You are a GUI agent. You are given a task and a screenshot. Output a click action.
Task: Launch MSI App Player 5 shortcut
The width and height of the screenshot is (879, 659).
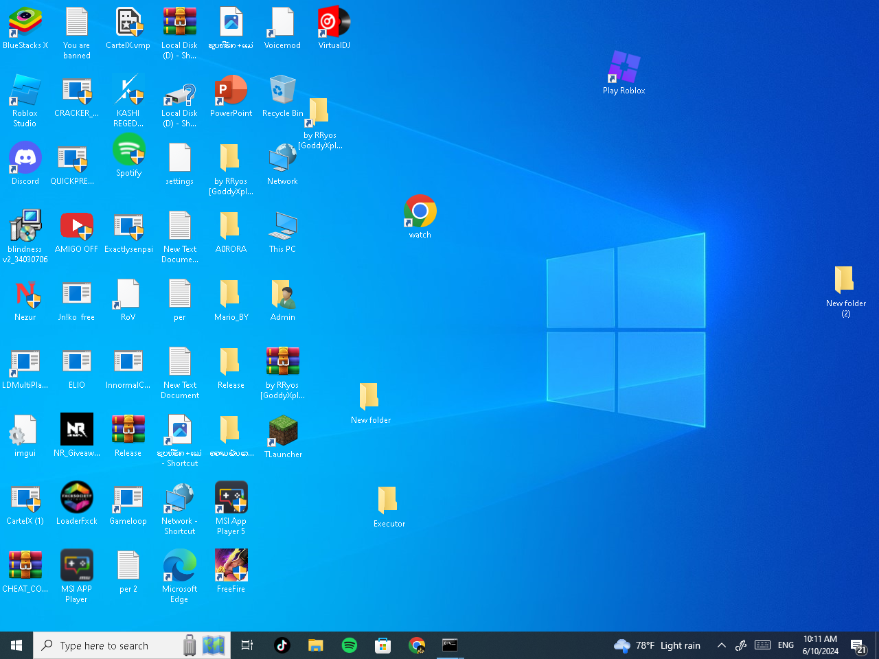(x=231, y=509)
